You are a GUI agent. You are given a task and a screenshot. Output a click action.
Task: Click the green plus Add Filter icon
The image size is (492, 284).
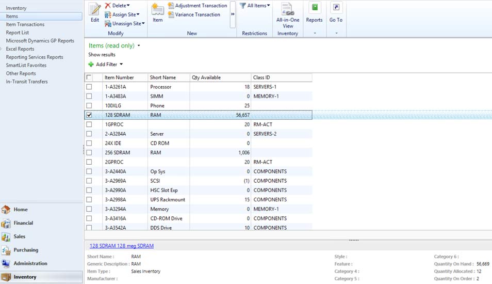pos(91,65)
